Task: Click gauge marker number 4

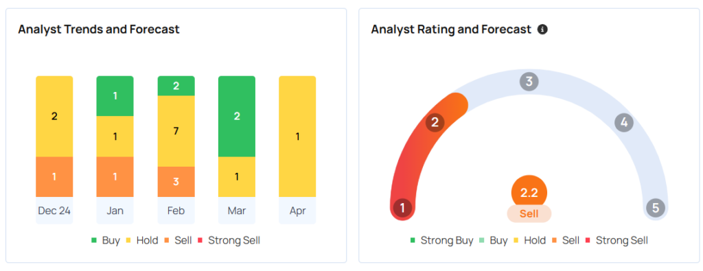Action: click(623, 122)
